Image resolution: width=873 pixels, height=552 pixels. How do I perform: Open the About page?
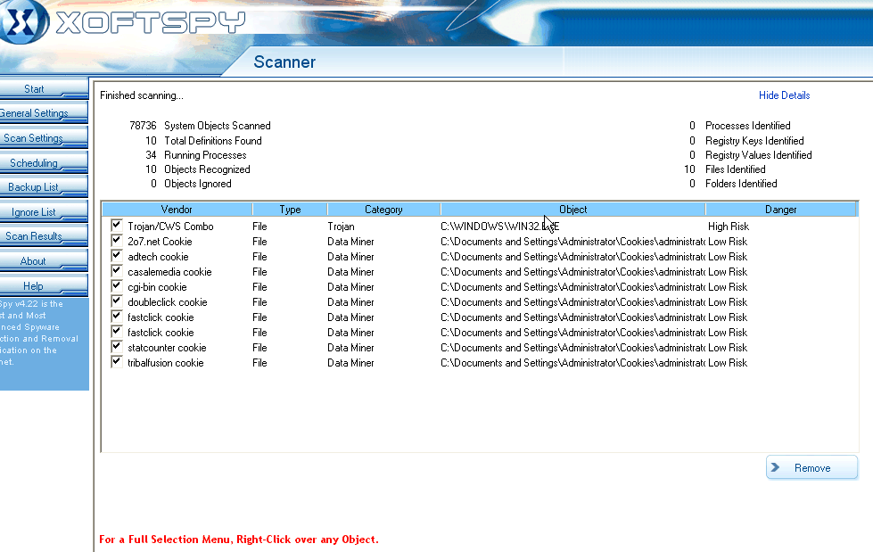point(44,260)
